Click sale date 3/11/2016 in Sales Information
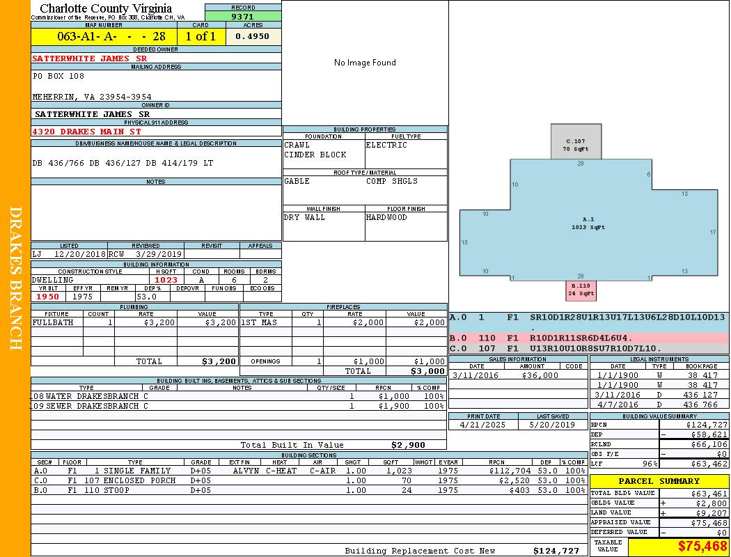This screenshot has width=731, height=557. (475, 376)
